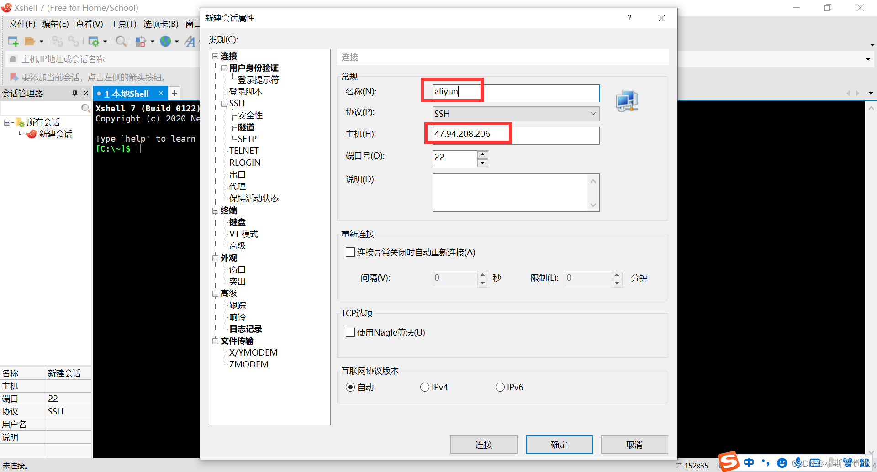Select 日志记录 in the category tree
Image resolution: width=877 pixels, height=472 pixels.
tap(246, 329)
